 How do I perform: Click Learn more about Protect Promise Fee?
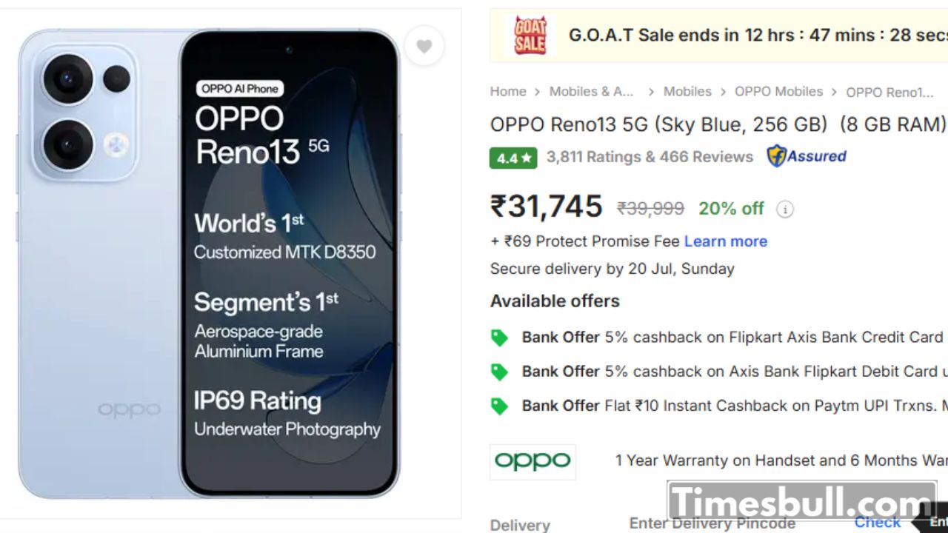[725, 241]
